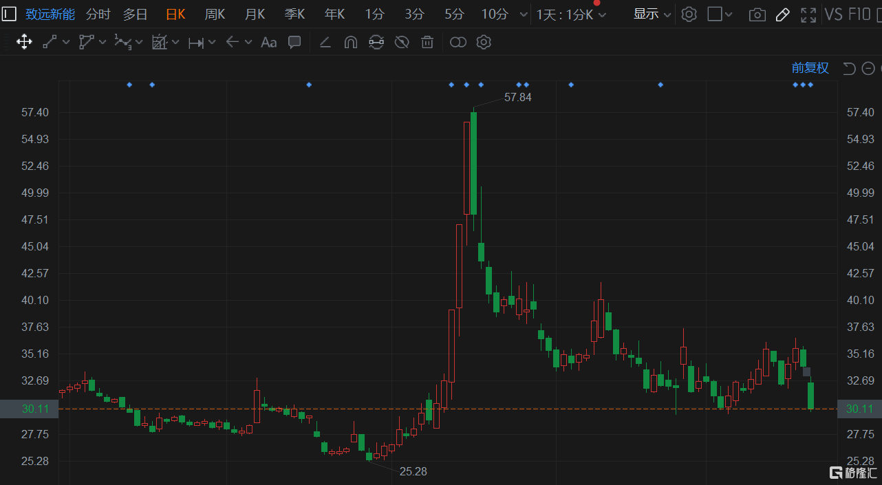Click the 57.84 high price label
The image size is (882, 485).
click(x=517, y=98)
